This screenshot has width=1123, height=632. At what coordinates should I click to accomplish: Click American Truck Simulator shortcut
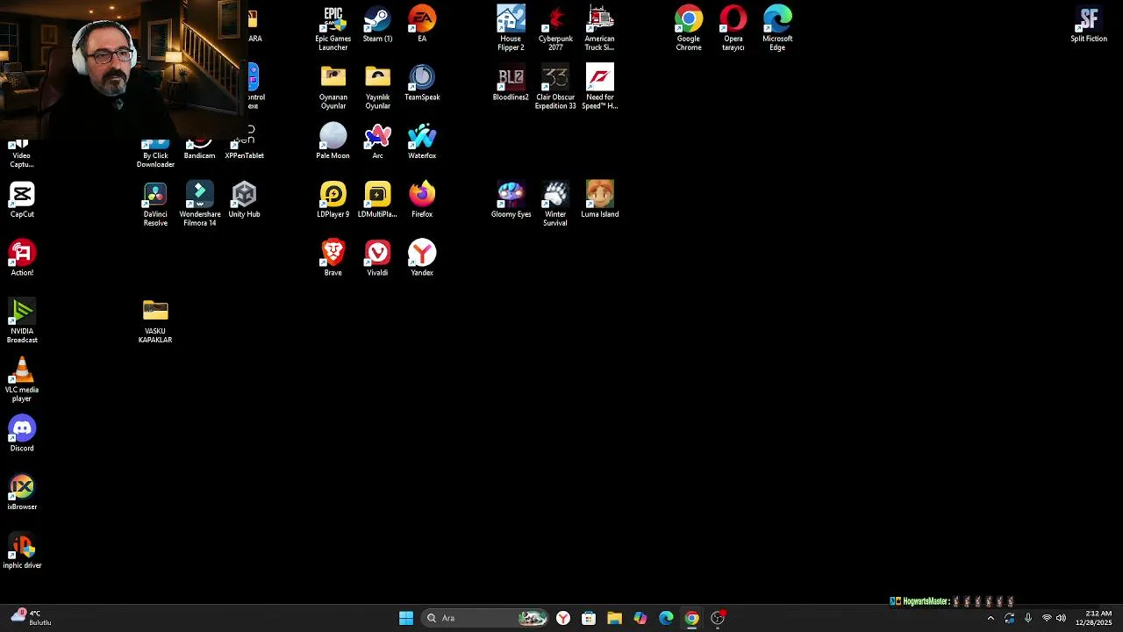click(599, 28)
